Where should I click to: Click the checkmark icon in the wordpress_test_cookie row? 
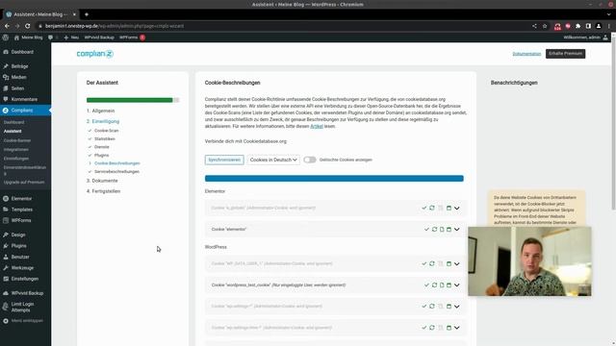pyautogui.click(x=426, y=285)
